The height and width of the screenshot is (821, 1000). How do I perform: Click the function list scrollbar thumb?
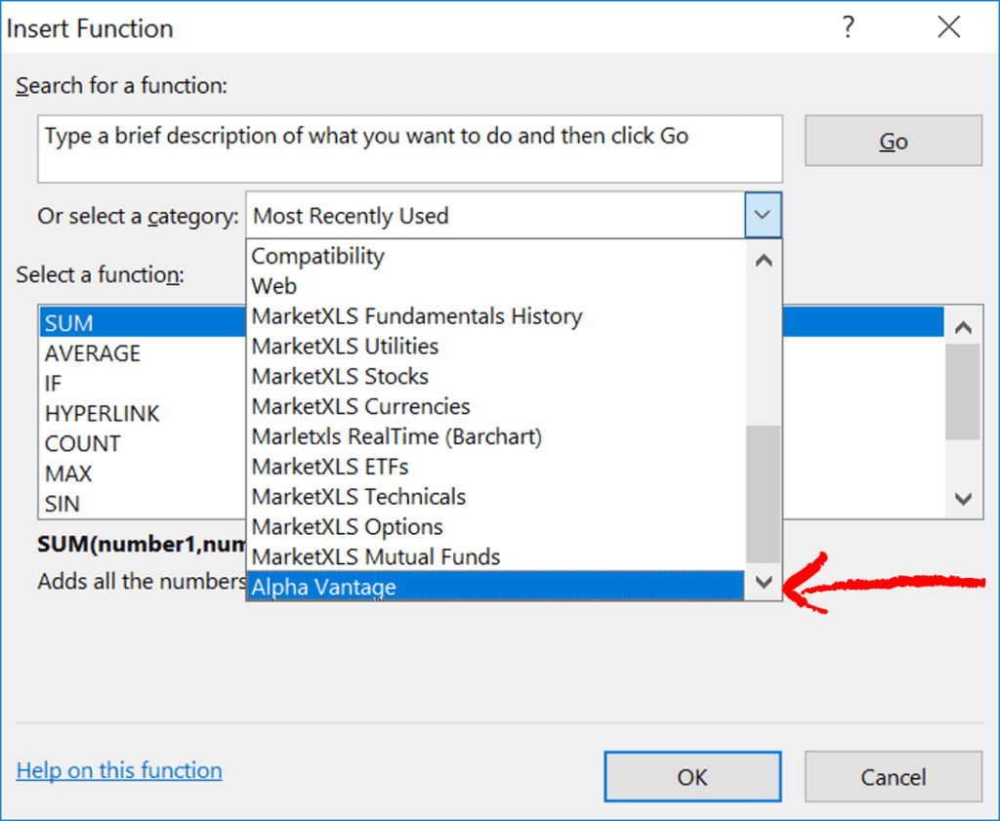point(963,392)
